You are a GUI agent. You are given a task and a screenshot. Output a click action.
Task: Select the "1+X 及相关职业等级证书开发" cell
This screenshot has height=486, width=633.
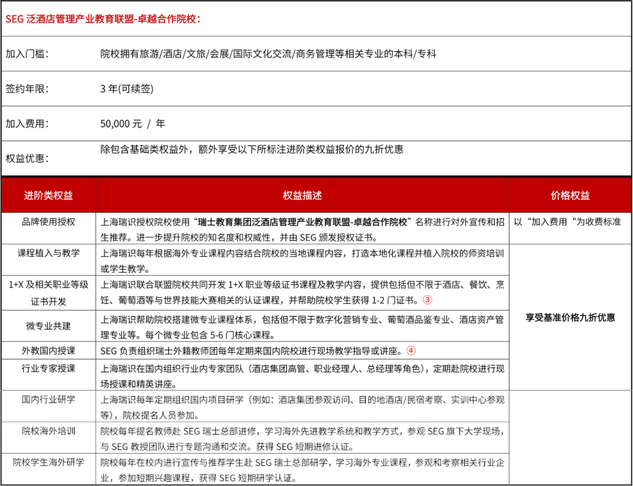48,293
